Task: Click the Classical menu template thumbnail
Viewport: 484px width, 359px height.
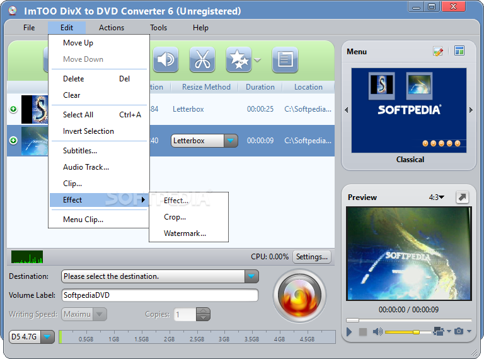Action: click(408, 110)
